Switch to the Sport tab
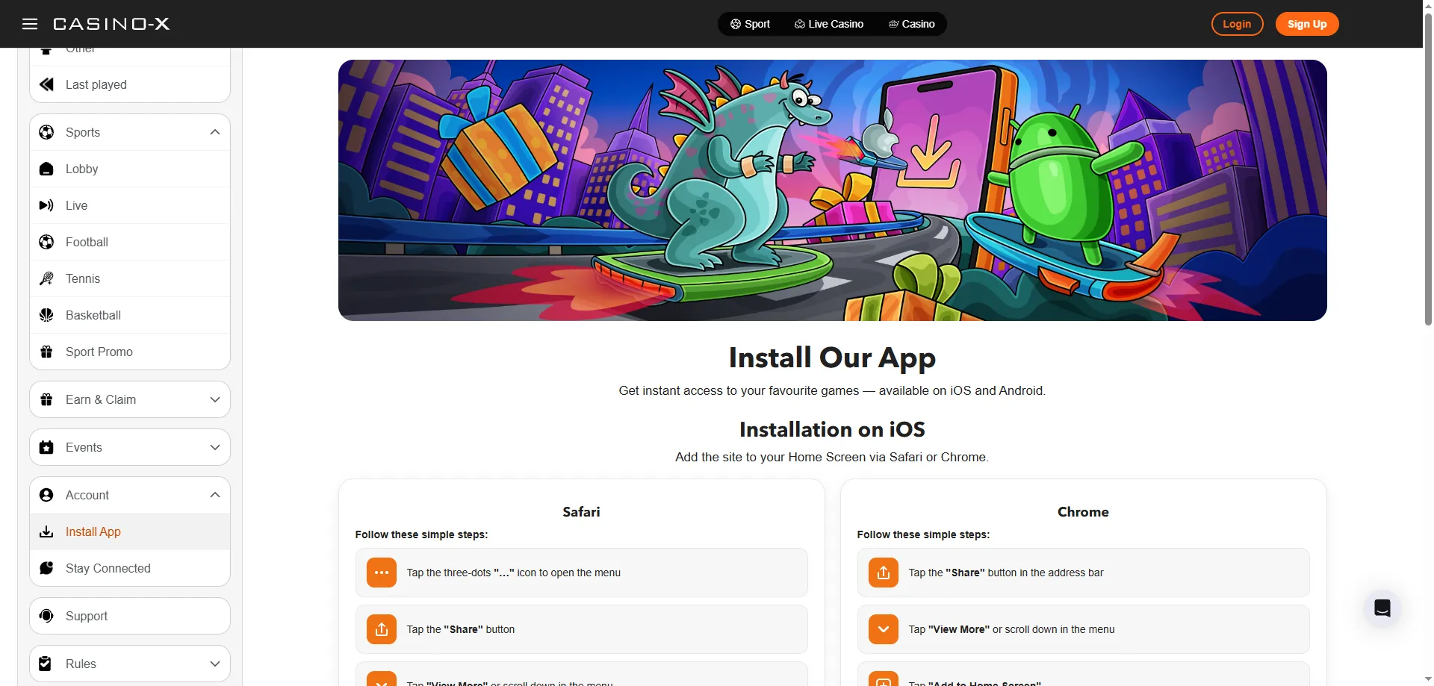This screenshot has width=1434, height=686. point(750,24)
